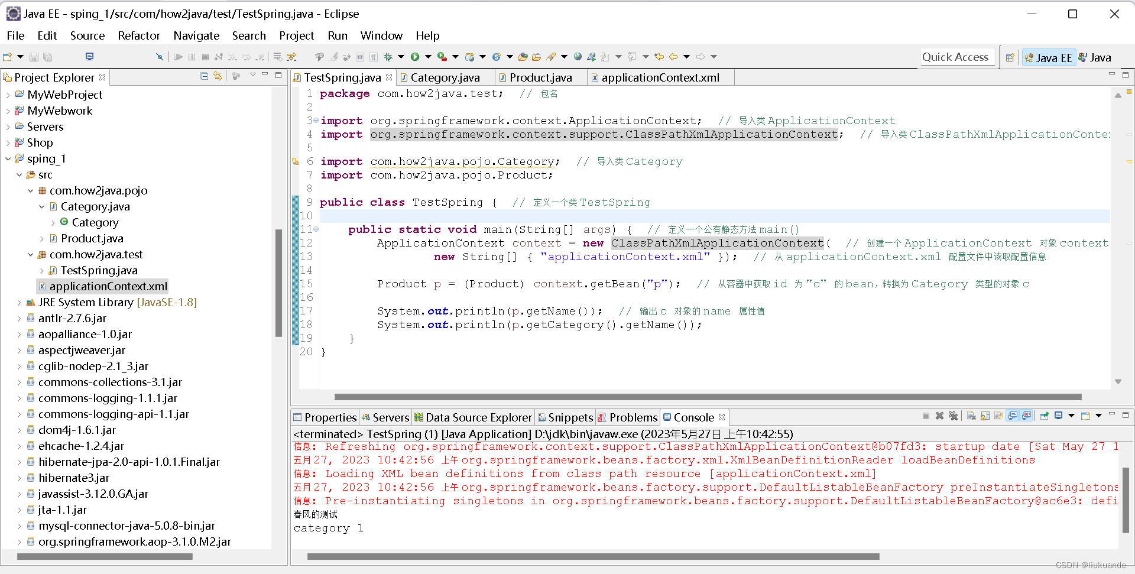Toggle Word Wrap in console toolbar

click(998, 416)
